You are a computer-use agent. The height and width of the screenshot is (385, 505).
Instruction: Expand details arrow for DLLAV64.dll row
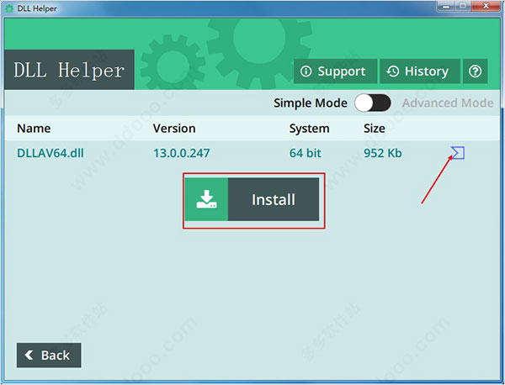[458, 153]
